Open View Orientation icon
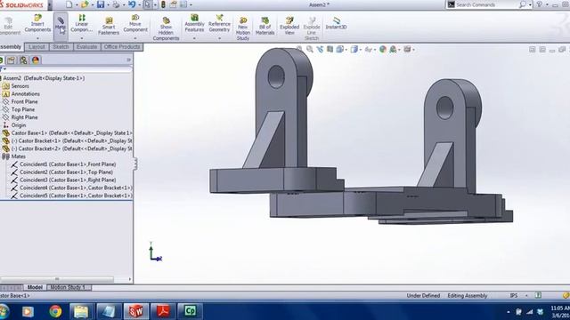The width and height of the screenshot is (570, 320). tap(340, 49)
